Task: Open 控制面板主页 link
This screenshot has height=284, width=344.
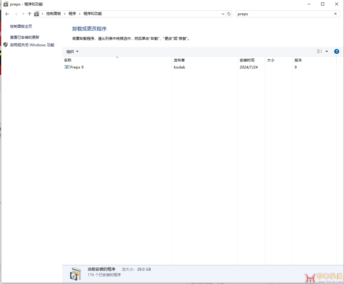Action: click(x=21, y=26)
